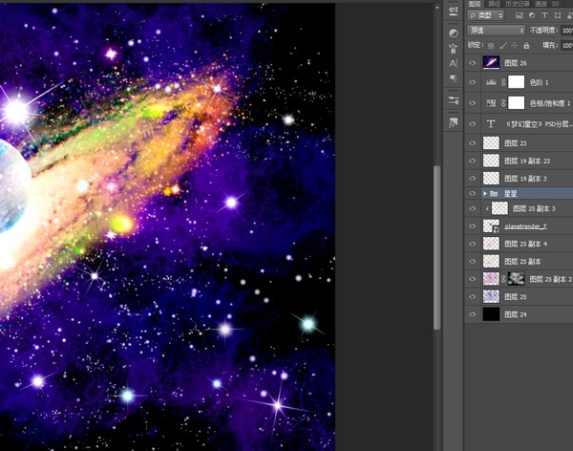Select the dark cloud mask thumbnail of 图层 25 副本 2
573x451 pixels.
[x=517, y=279]
